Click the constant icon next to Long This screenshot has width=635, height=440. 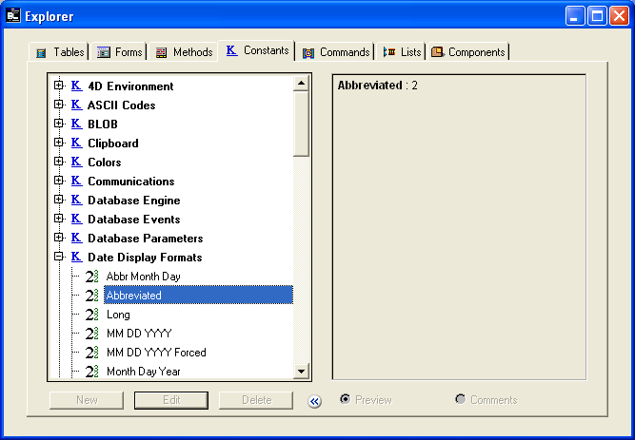[92, 315]
